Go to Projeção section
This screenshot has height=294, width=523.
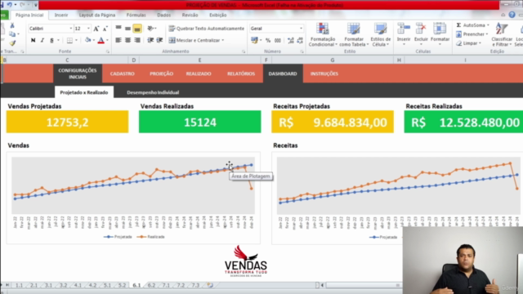pos(162,73)
